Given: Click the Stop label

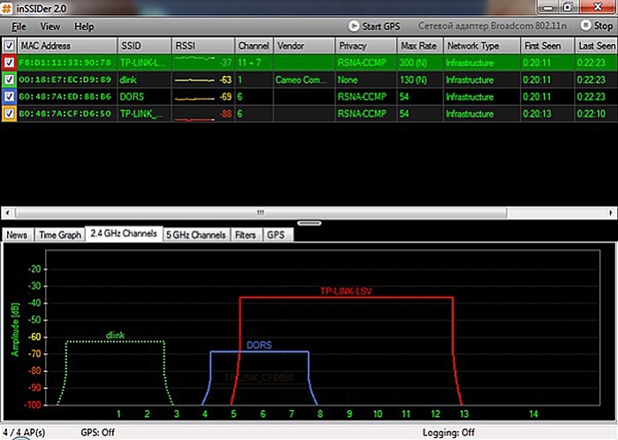Looking at the screenshot, I should (604, 26).
